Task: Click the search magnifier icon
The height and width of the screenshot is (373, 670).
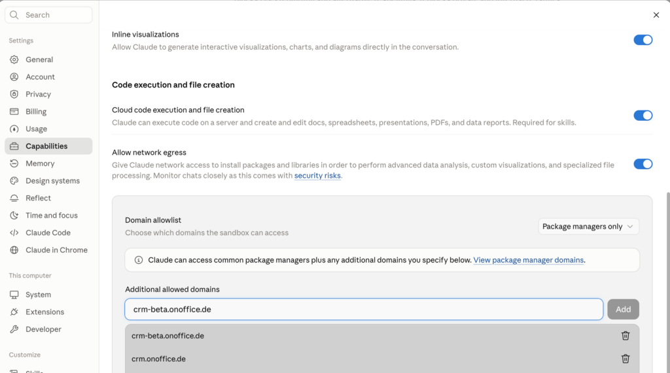Action: [x=14, y=15]
